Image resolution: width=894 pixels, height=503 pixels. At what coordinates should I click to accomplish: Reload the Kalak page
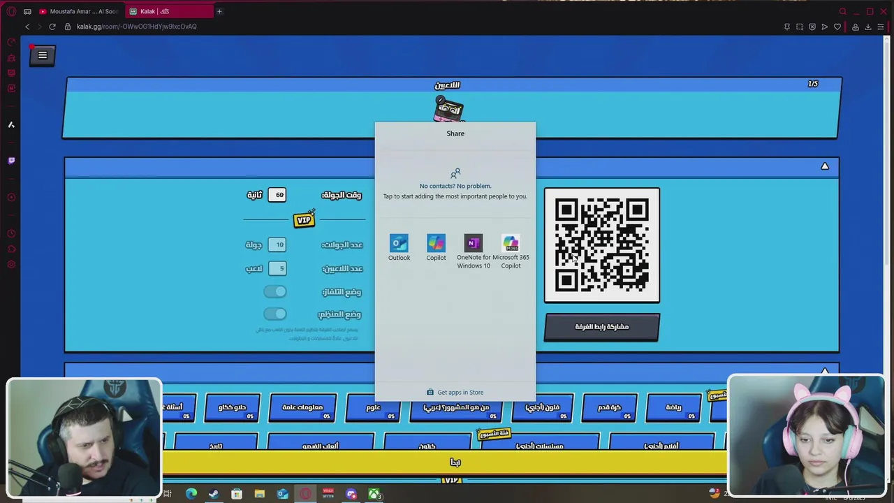(x=52, y=27)
